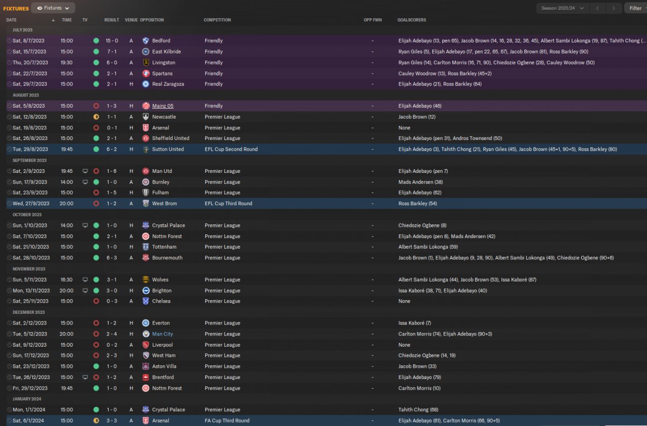
Task: Open the Man City club link
Action: pos(163,334)
